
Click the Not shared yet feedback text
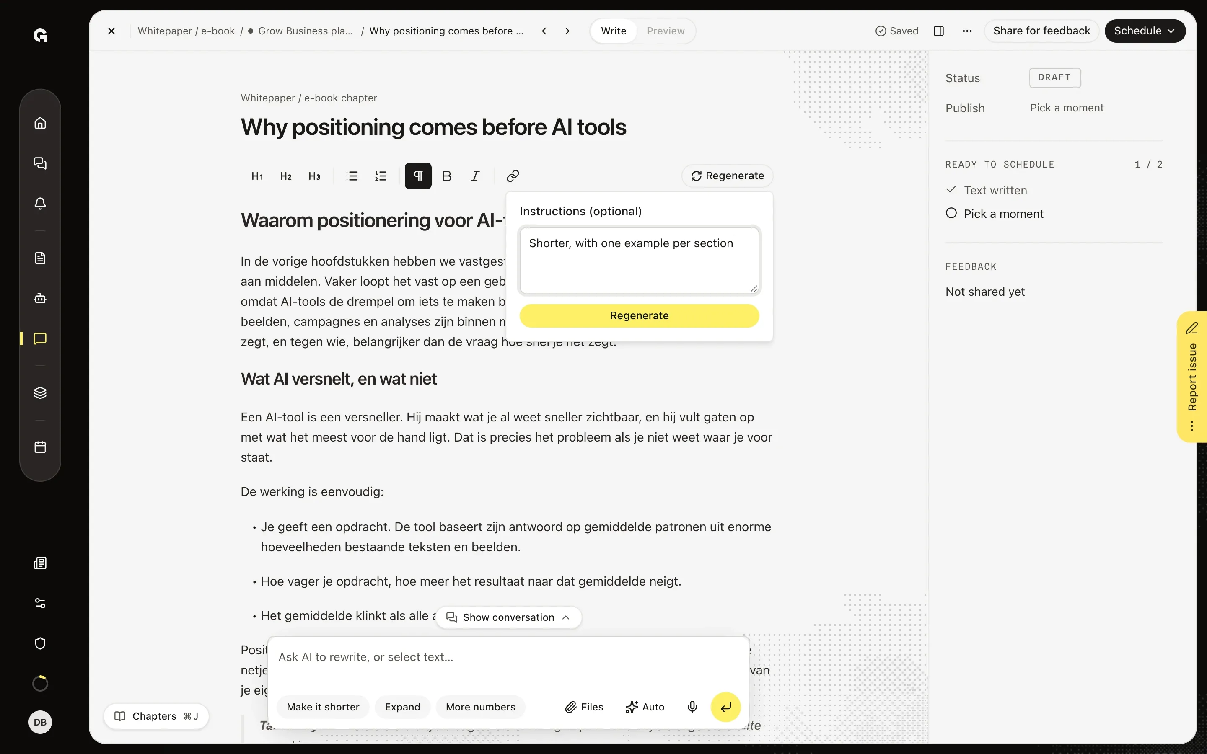click(x=985, y=292)
